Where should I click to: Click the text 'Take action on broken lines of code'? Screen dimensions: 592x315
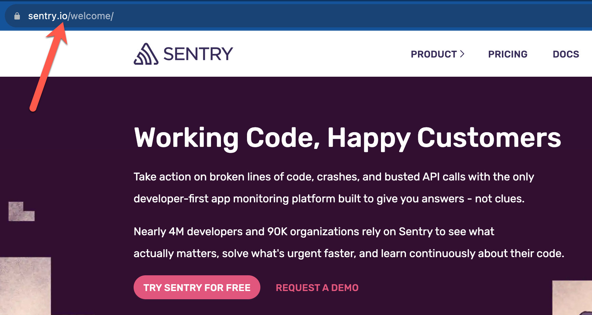[x=224, y=177]
